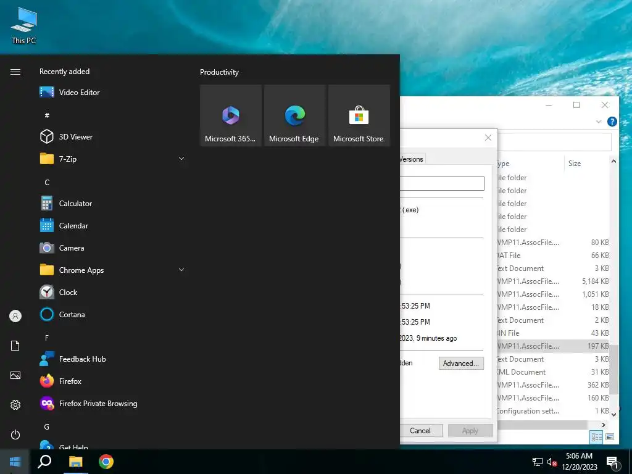This screenshot has height=474, width=632.
Task: Open the Clock app
Action: [x=112, y=292]
